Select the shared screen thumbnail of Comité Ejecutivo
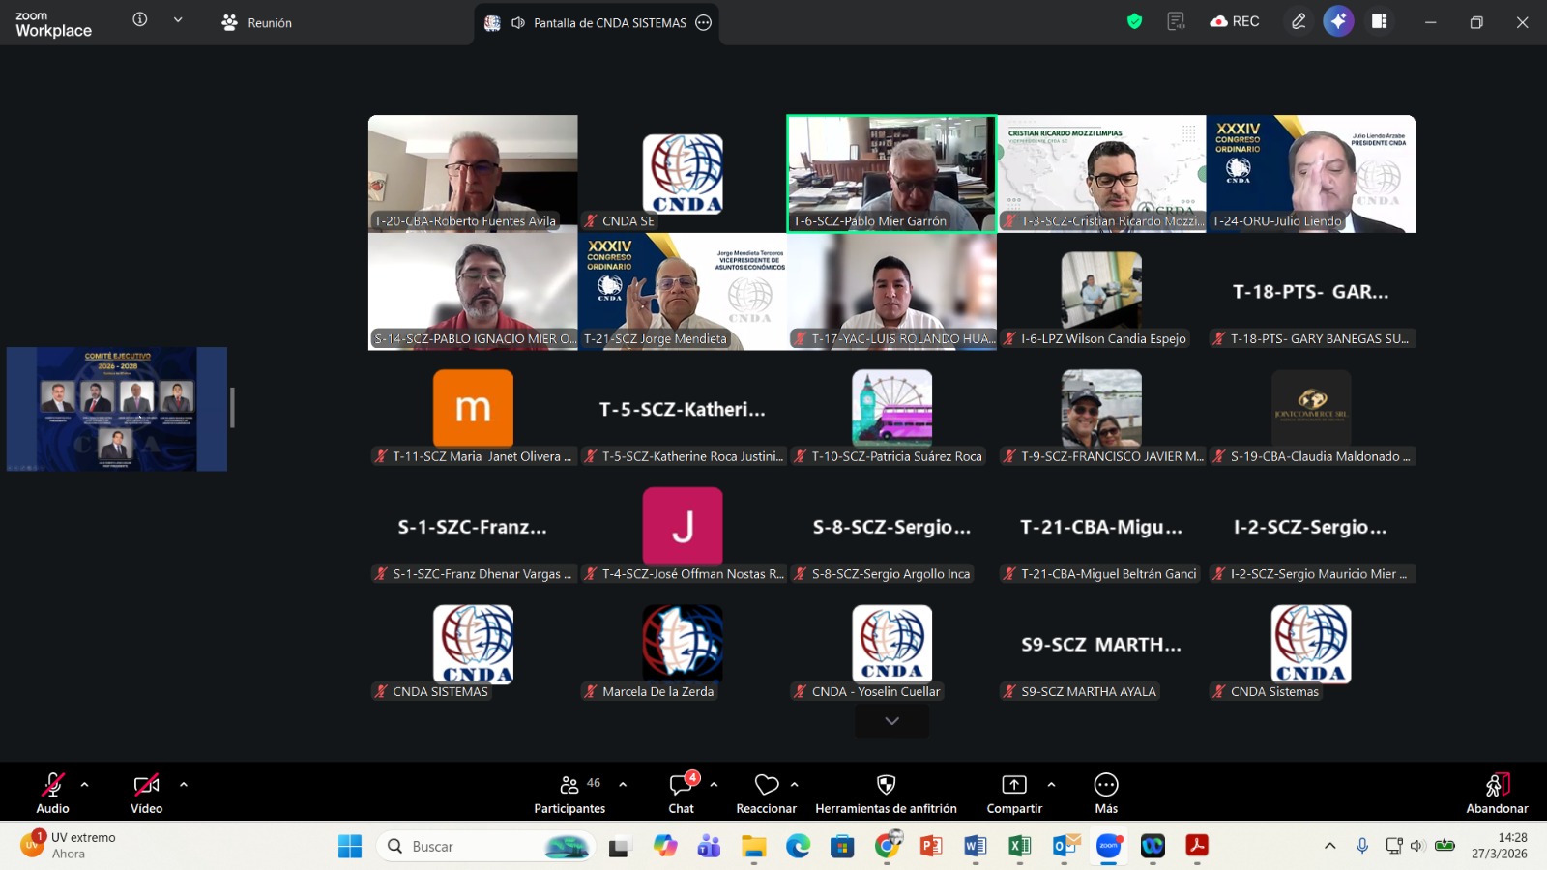This screenshot has height=870, width=1547. click(117, 409)
